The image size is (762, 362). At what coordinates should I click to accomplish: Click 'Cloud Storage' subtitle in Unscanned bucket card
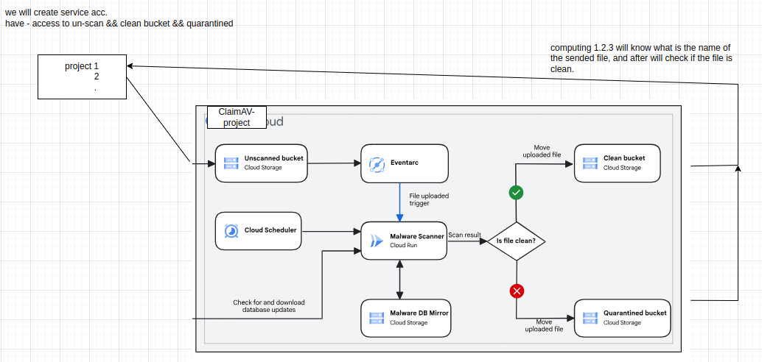[263, 168]
